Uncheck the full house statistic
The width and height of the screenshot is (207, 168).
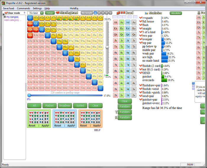click(141, 21)
